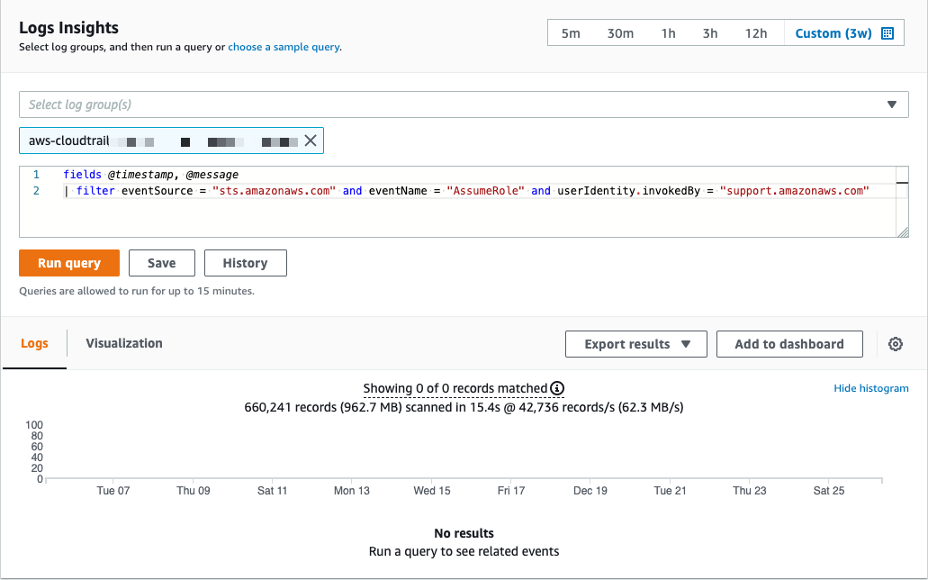Run the query

tap(69, 263)
